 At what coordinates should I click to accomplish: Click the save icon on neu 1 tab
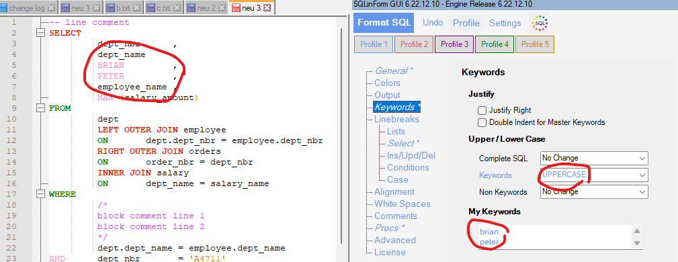coord(65,8)
